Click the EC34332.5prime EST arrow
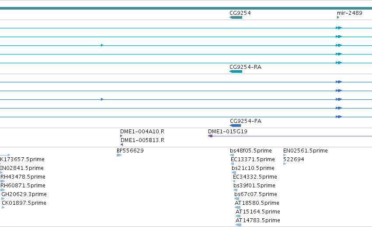This screenshot has height=227, width=372. click(x=234, y=181)
